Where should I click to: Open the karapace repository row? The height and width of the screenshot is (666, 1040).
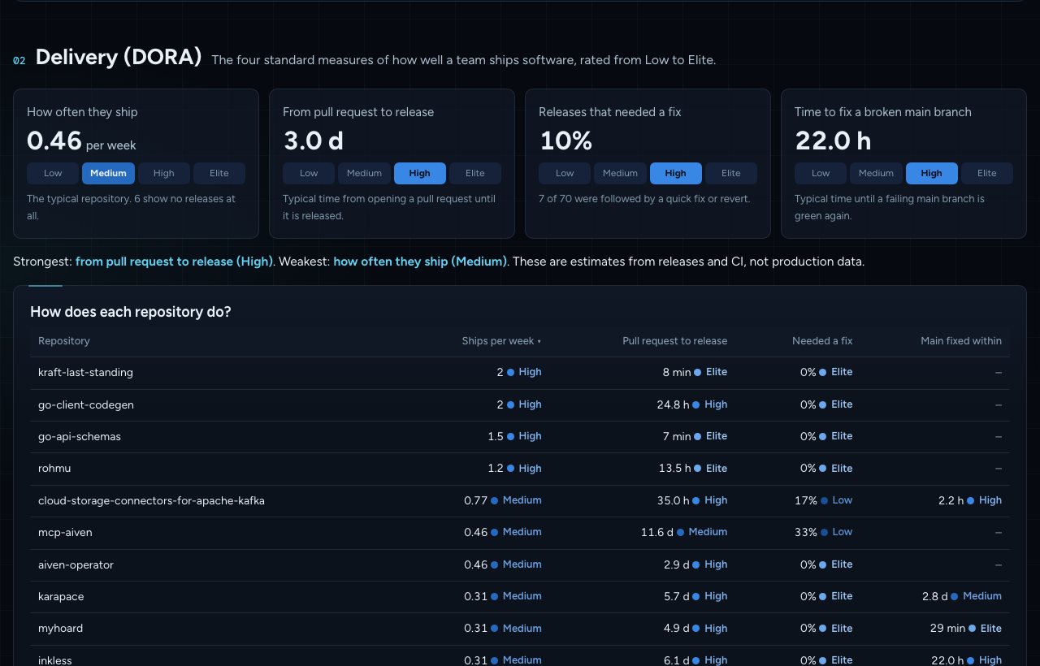click(x=520, y=597)
